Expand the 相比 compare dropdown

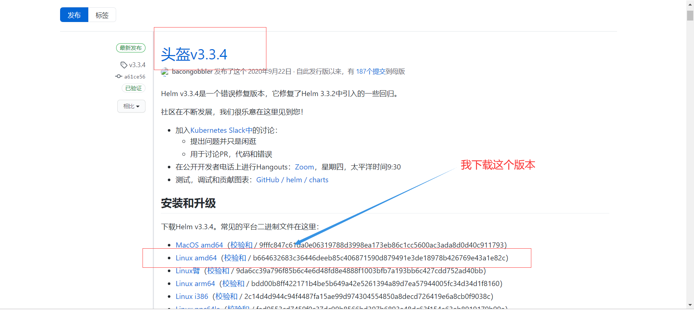coord(131,106)
